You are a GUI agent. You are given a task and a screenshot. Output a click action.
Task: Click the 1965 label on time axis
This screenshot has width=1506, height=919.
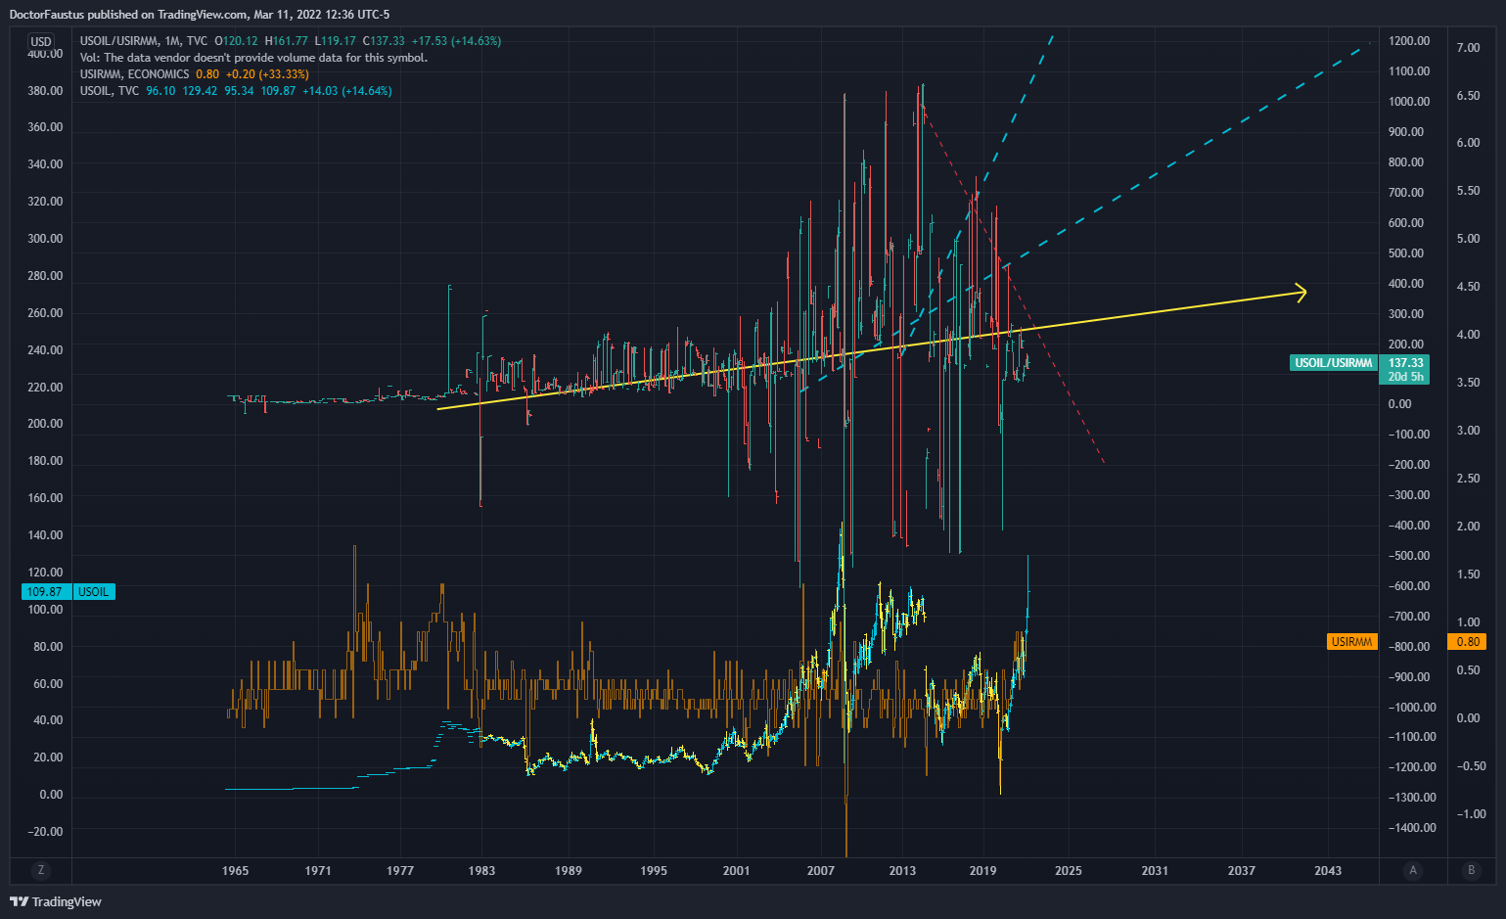point(235,870)
